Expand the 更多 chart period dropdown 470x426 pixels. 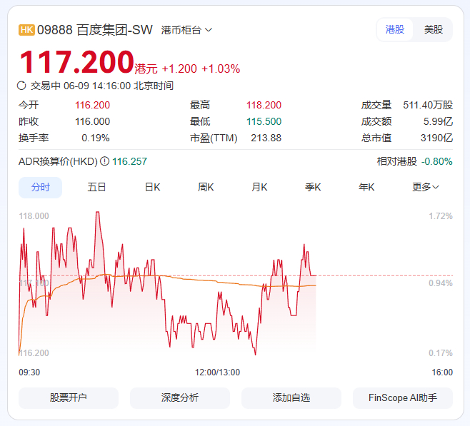pos(425,187)
